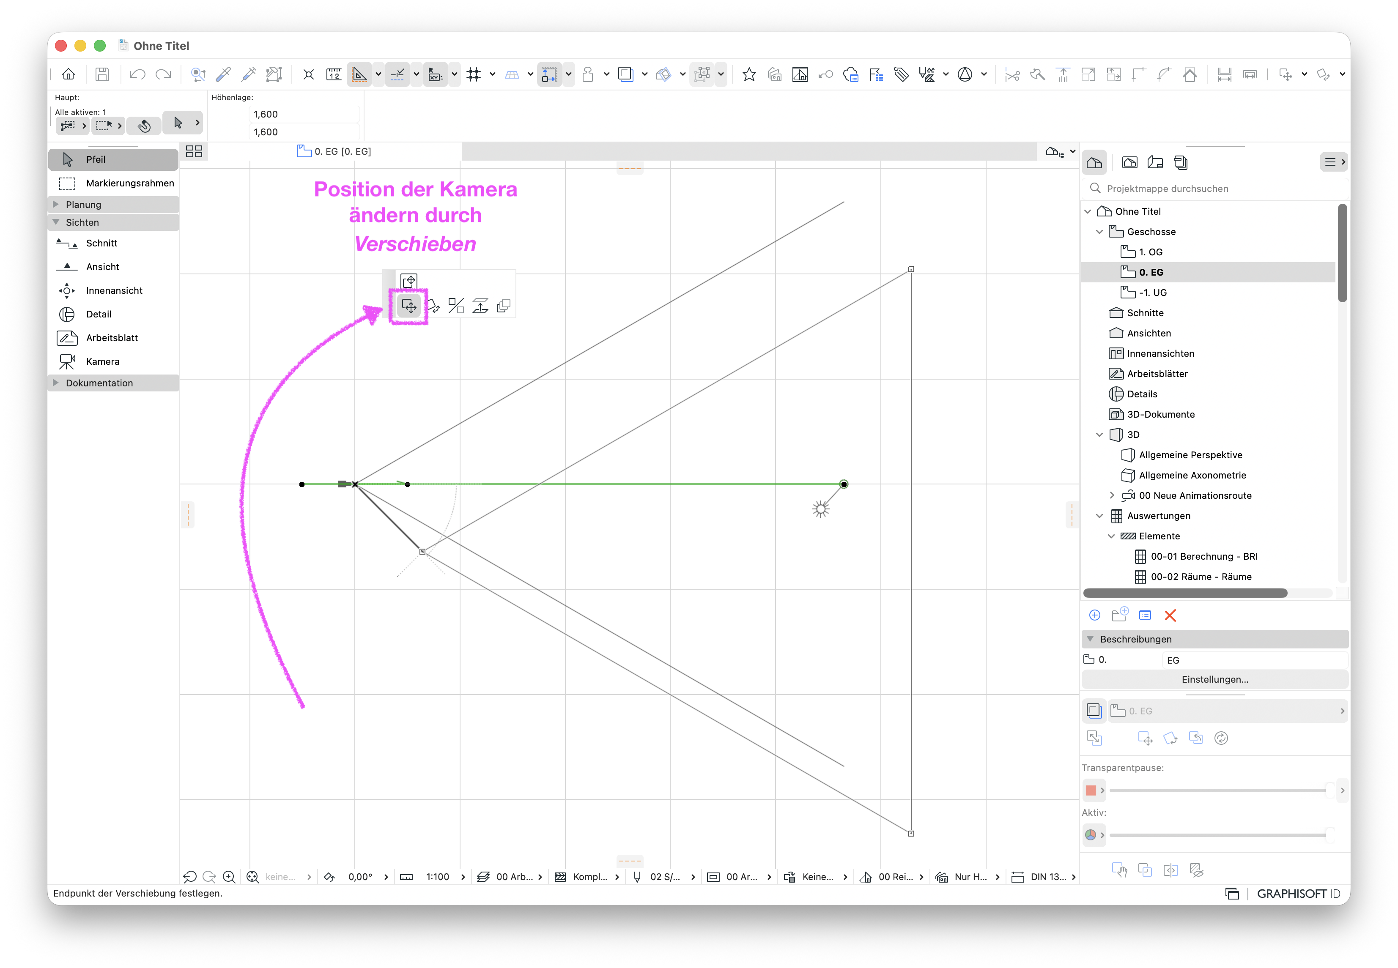Select the Innenansicht tool
This screenshot has height=968, width=1398.
pos(113,290)
